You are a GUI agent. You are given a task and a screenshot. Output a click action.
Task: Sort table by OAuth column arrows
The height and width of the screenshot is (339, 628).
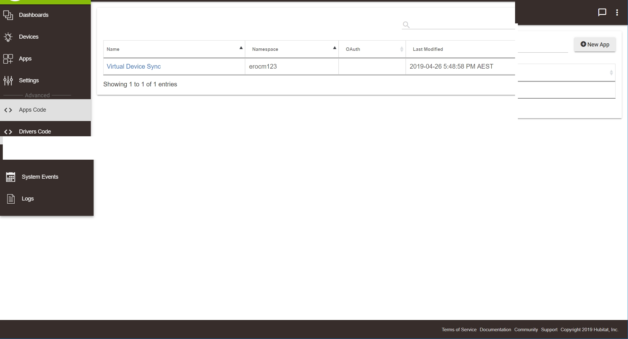[402, 49]
